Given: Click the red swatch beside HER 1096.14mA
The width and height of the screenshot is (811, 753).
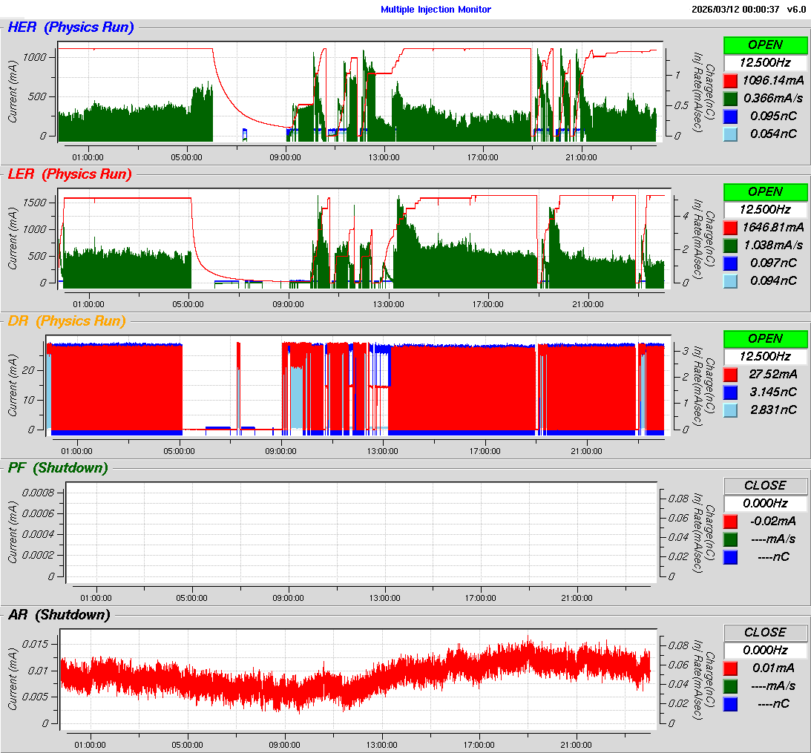Looking at the screenshot, I should (x=730, y=80).
